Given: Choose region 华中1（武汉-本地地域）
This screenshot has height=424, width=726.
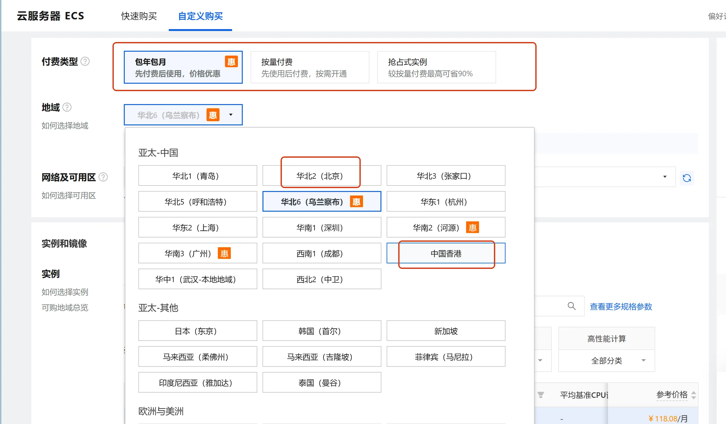Looking at the screenshot, I should [198, 279].
